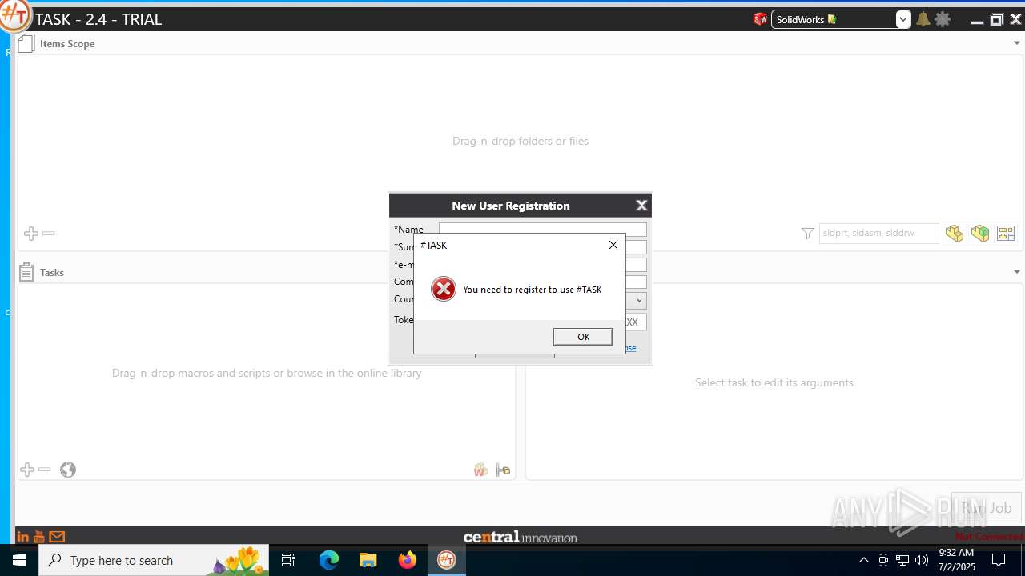This screenshot has height=576, width=1025.
Task: Open the YouTube icon in footer
Action: click(x=39, y=537)
